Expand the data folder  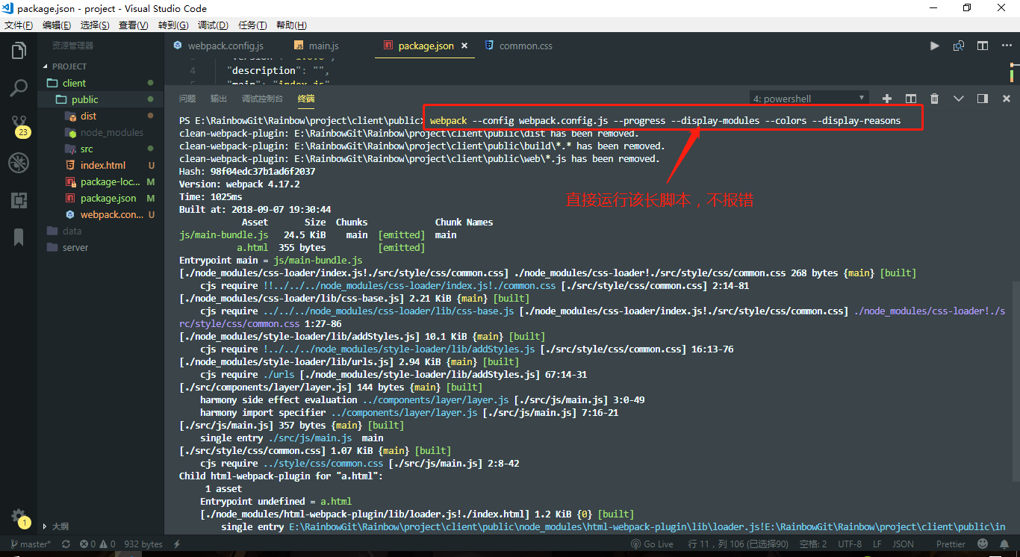(101, 231)
